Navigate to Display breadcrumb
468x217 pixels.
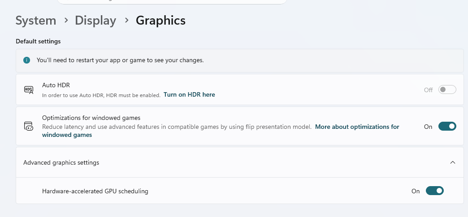[95, 21]
